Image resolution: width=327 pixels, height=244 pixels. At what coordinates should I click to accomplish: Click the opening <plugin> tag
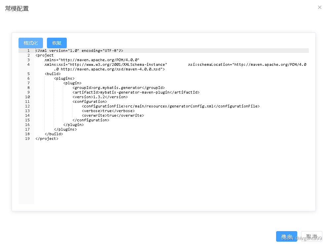point(72,83)
